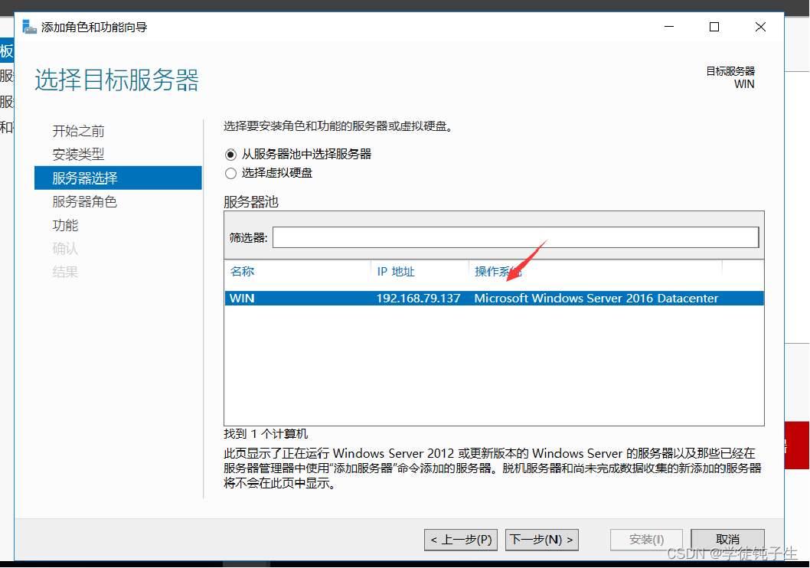The width and height of the screenshot is (810, 568).
Task: Maximize the 添加角色和功能向导 window
Action: 714,27
